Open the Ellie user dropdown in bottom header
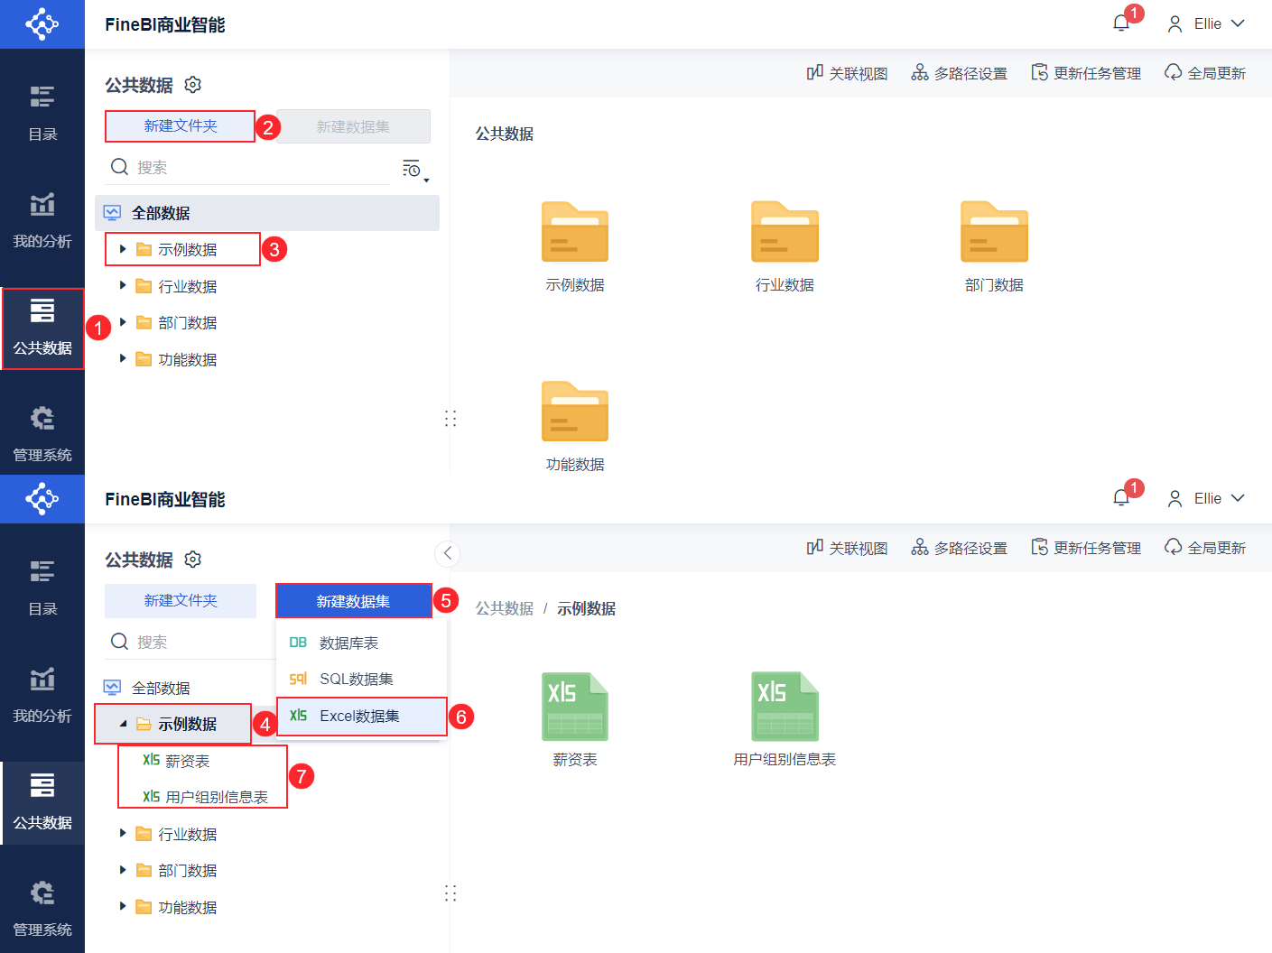 tap(1206, 498)
